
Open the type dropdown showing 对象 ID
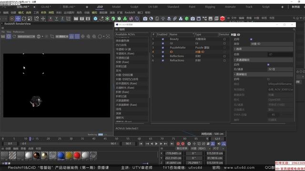pyautogui.click(x=271, y=44)
